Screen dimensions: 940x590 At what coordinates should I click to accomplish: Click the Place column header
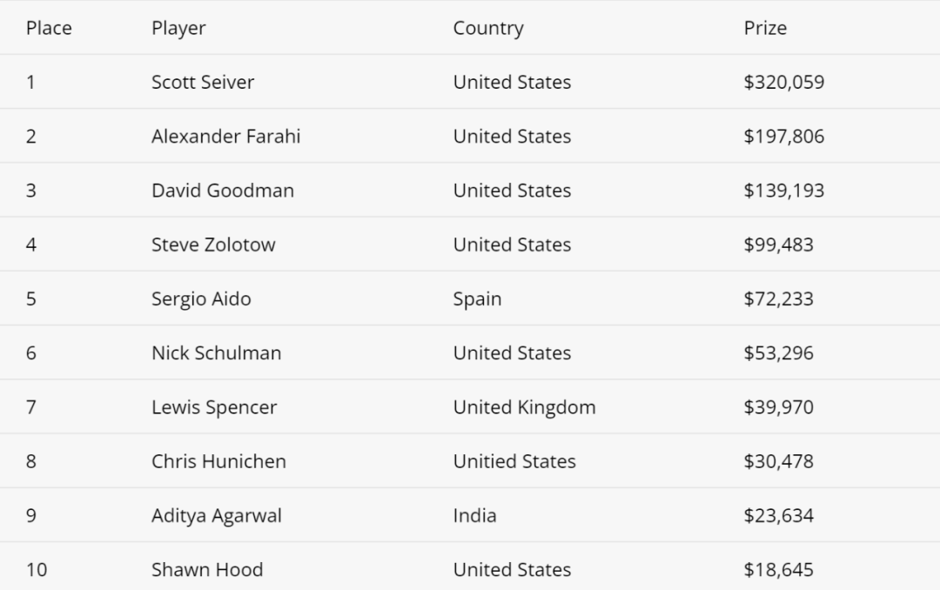pos(49,28)
